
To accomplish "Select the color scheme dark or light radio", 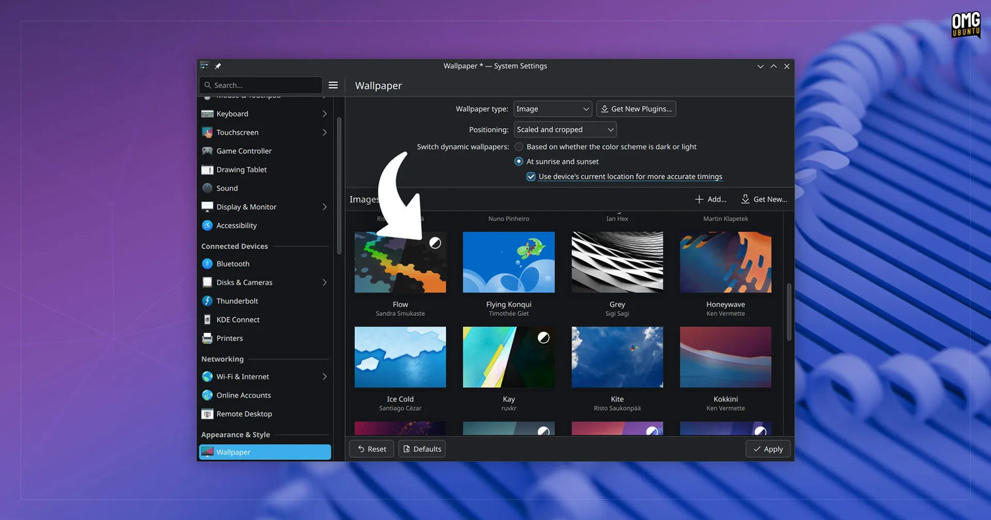I will click(x=519, y=147).
